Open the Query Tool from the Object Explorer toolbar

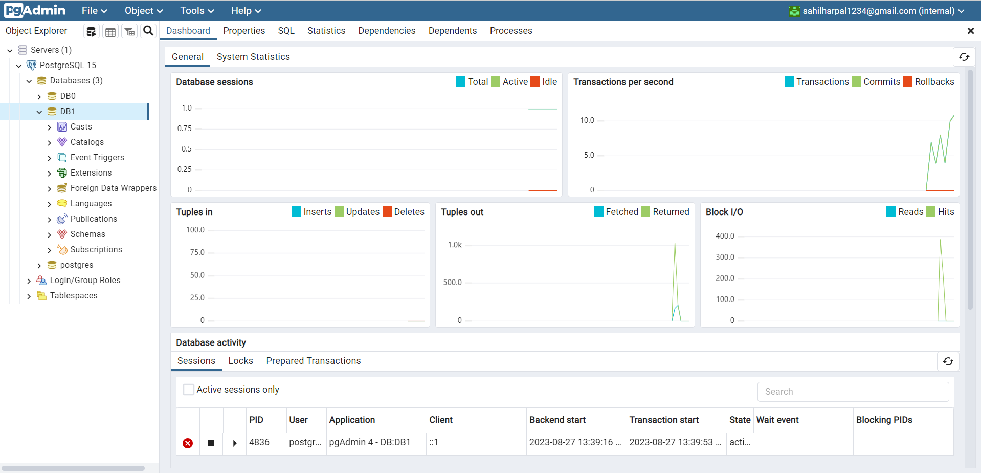click(91, 31)
